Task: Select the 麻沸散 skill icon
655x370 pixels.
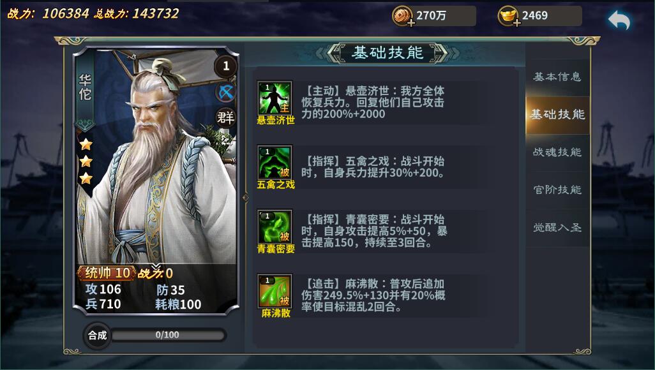Action: 275,291
